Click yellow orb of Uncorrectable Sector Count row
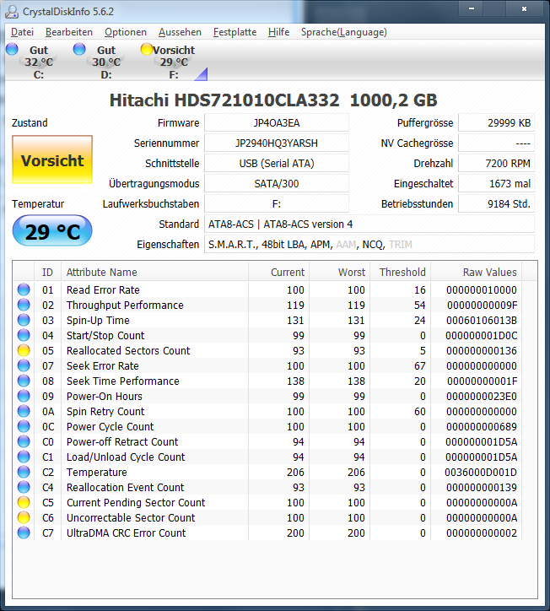Viewport: 550px width, 611px height. click(x=24, y=517)
